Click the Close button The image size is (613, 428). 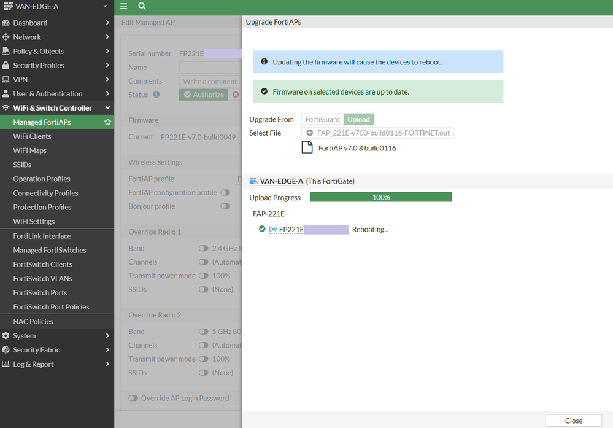(x=574, y=421)
